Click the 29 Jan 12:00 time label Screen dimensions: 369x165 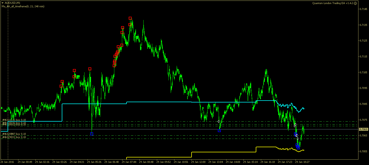pos(198,162)
